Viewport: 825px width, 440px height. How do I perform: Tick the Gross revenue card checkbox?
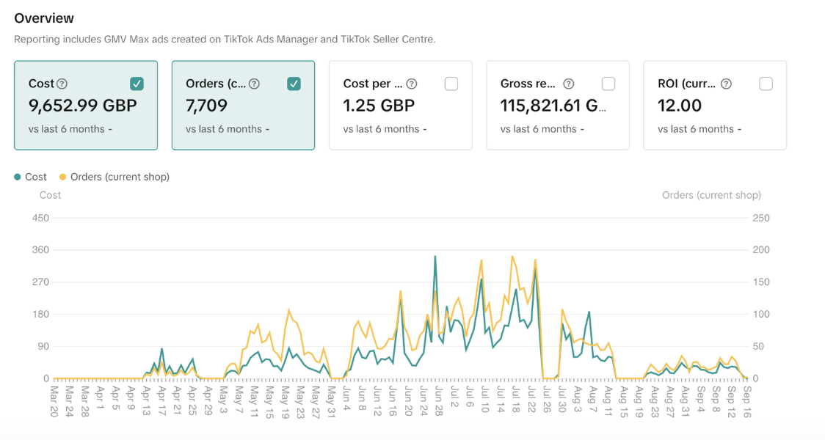(608, 84)
